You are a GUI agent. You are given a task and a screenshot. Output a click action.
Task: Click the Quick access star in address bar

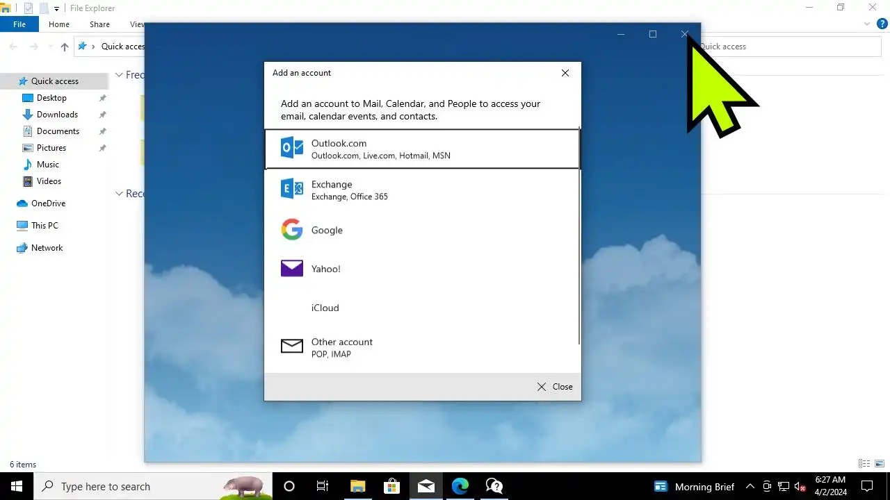(x=83, y=47)
